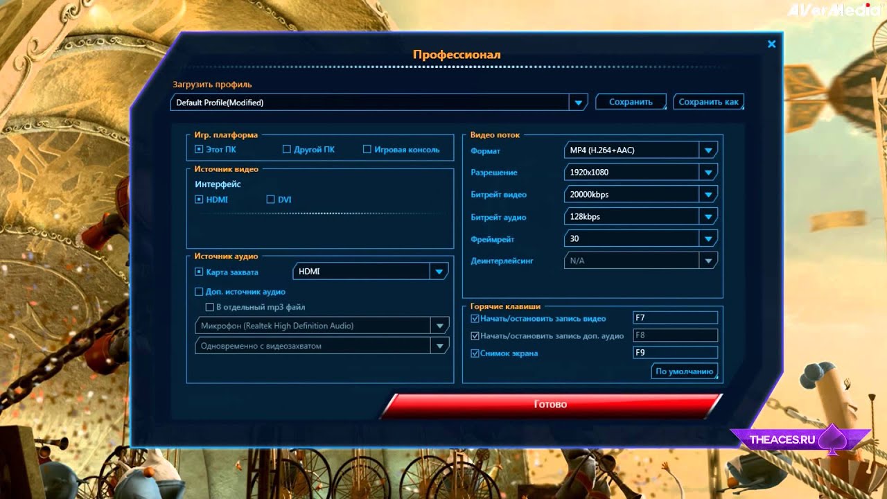Close the Профессионал dialog with the X
887x499 pixels.
tap(771, 44)
